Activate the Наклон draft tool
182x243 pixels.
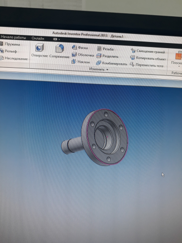80,62
